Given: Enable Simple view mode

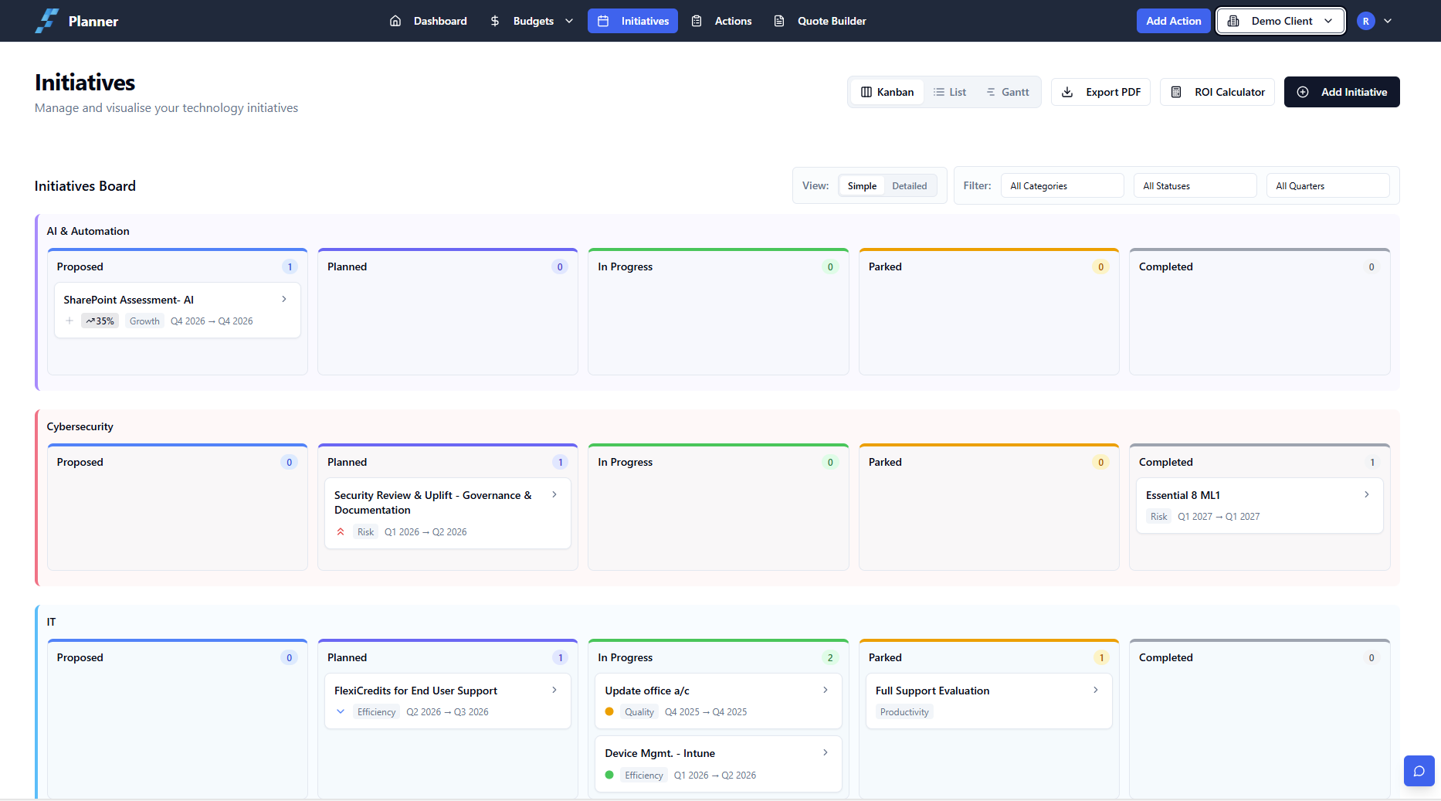Looking at the screenshot, I should (861, 185).
